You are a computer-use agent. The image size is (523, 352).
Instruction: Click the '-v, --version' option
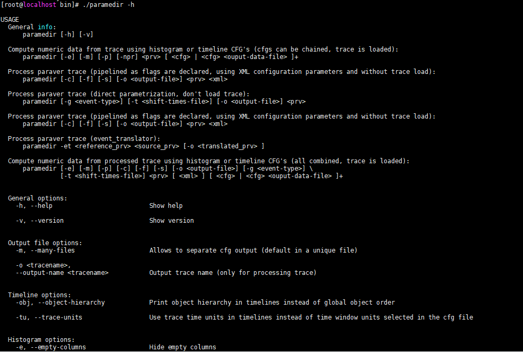[40, 221]
